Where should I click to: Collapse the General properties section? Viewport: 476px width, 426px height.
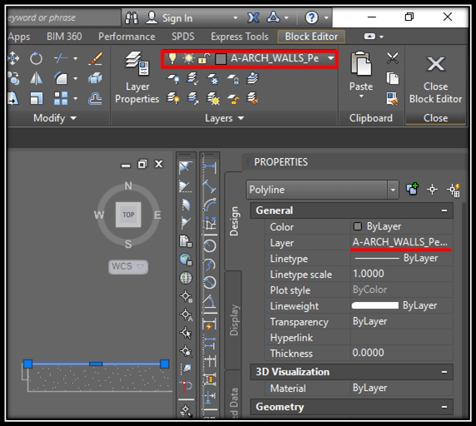click(x=444, y=211)
